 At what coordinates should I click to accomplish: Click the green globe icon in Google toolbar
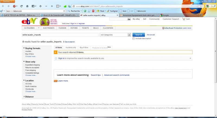point(85,11)
